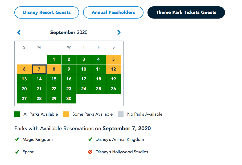Click the red unavailable icon for Hollywood Studios
Viewport: 242px width, 165px height.
[90, 152]
